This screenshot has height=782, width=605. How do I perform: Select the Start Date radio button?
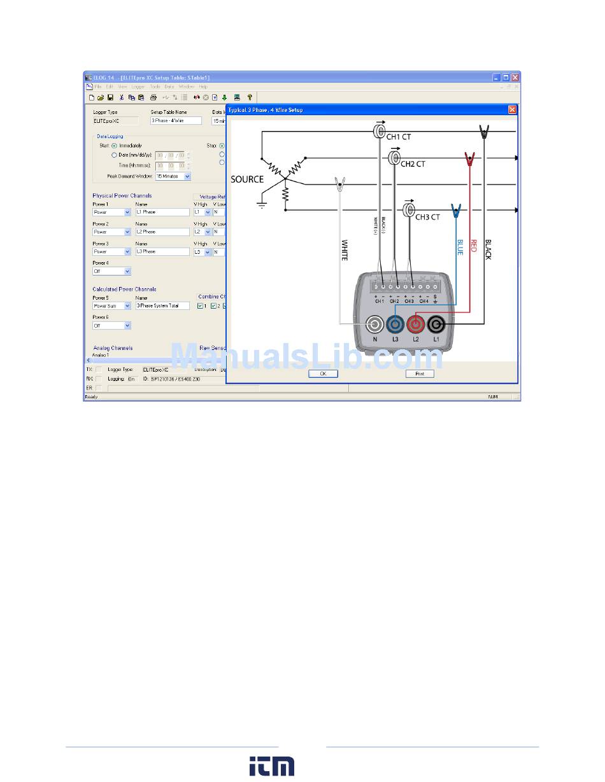click(x=115, y=155)
